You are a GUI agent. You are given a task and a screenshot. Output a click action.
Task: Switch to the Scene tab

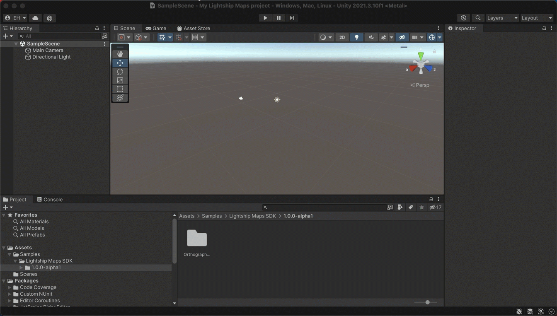click(125, 28)
